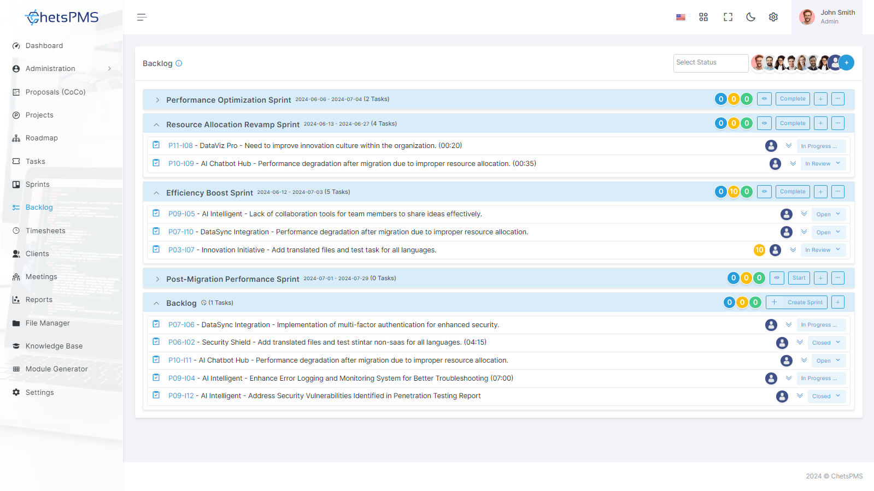
Task: Enter fullscreen mode icon
Action: click(728, 17)
